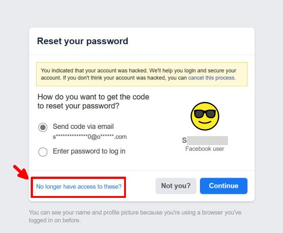This screenshot has width=283, height=233.
Task: Select the Send code via email radio
Action: click(43, 128)
